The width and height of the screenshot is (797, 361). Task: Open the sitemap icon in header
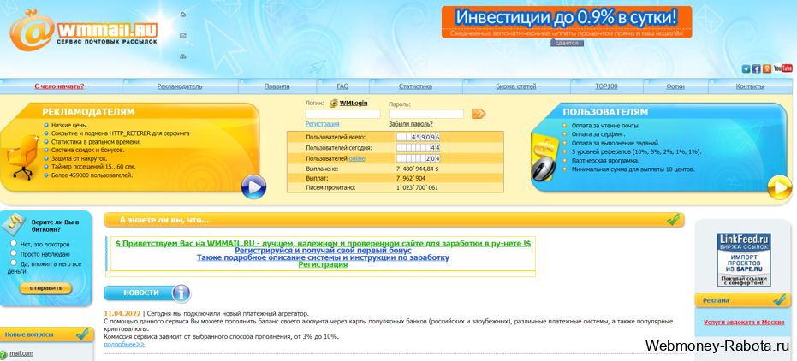[x=183, y=56]
